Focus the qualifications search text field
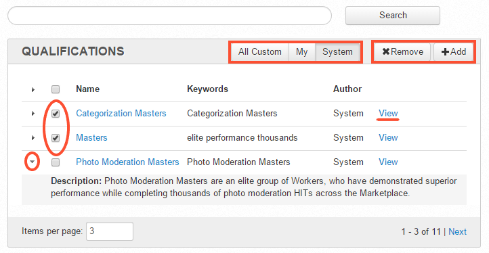The width and height of the screenshot is (489, 253). coord(169,16)
